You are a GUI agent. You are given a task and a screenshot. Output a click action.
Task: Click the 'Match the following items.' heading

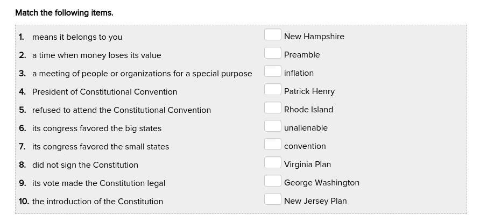point(64,13)
